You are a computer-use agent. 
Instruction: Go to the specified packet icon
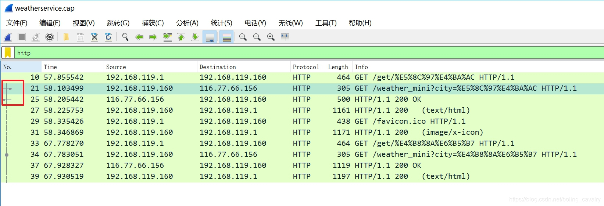tap(167, 37)
